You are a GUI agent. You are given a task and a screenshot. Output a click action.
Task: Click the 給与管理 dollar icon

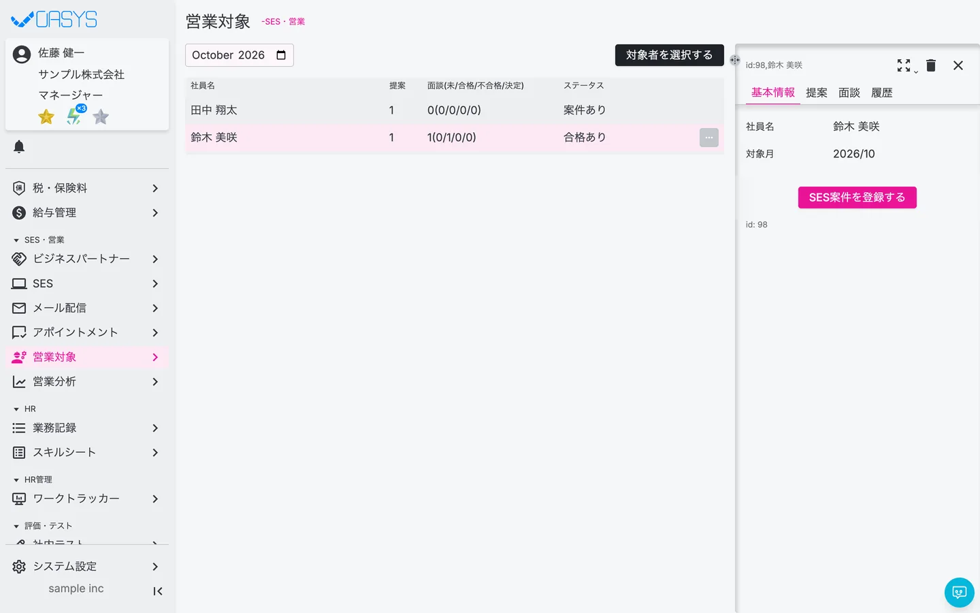[19, 213]
